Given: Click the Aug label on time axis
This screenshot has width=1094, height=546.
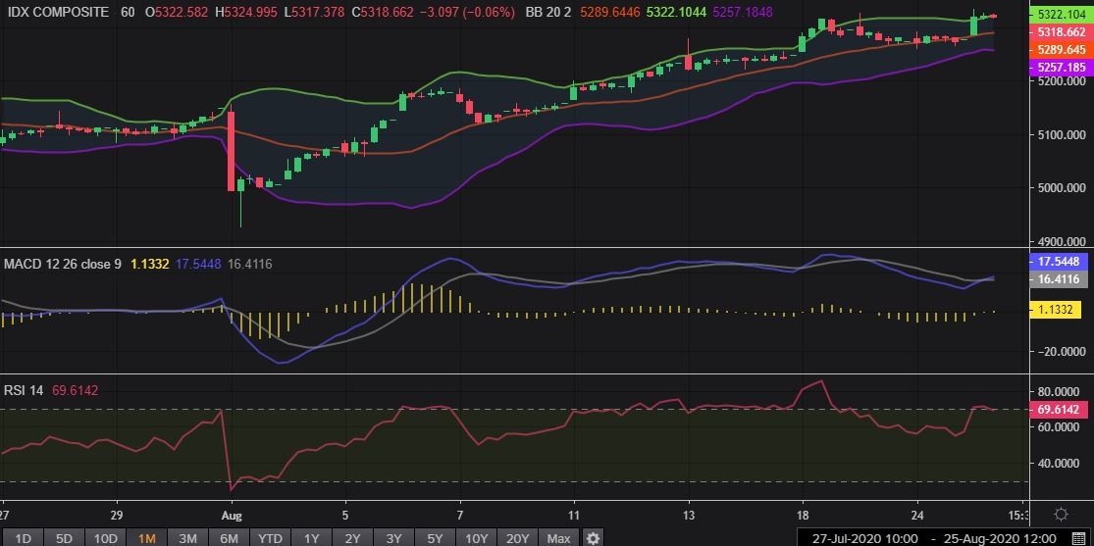Looking at the screenshot, I should coord(231,518).
